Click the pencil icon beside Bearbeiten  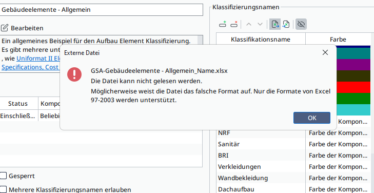coord(4,28)
